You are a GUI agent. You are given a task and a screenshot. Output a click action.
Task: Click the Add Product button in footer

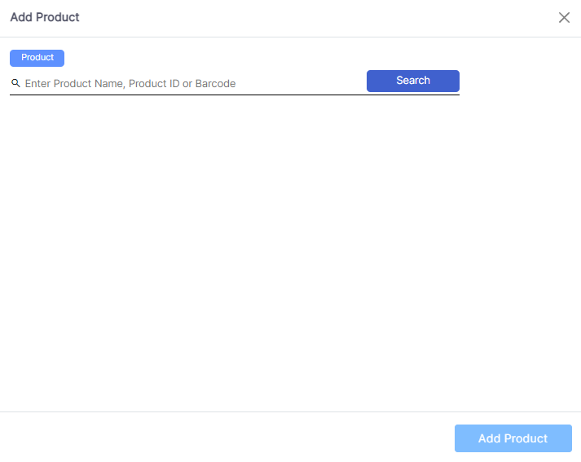tap(513, 438)
